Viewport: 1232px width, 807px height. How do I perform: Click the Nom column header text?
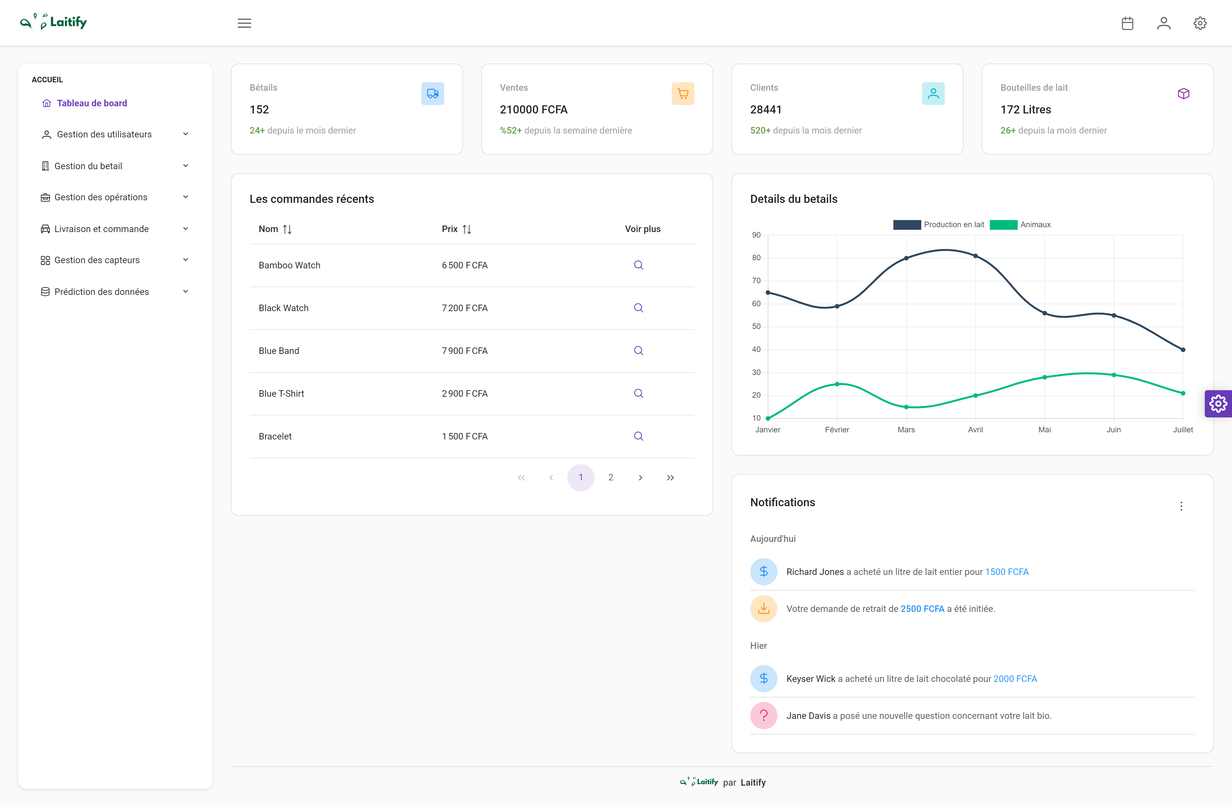(x=268, y=229)
